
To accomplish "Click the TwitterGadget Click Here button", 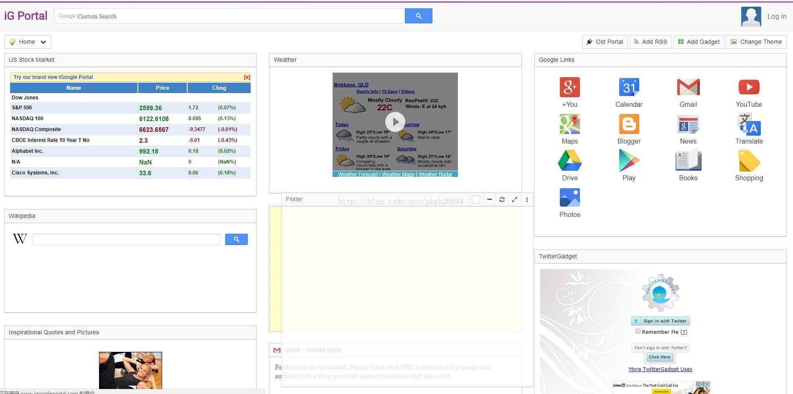I will coord(659,357).
